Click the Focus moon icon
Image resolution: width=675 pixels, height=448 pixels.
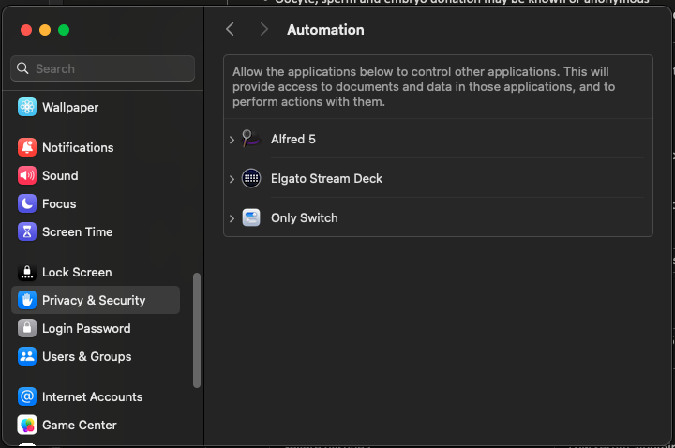click(27, 203)
